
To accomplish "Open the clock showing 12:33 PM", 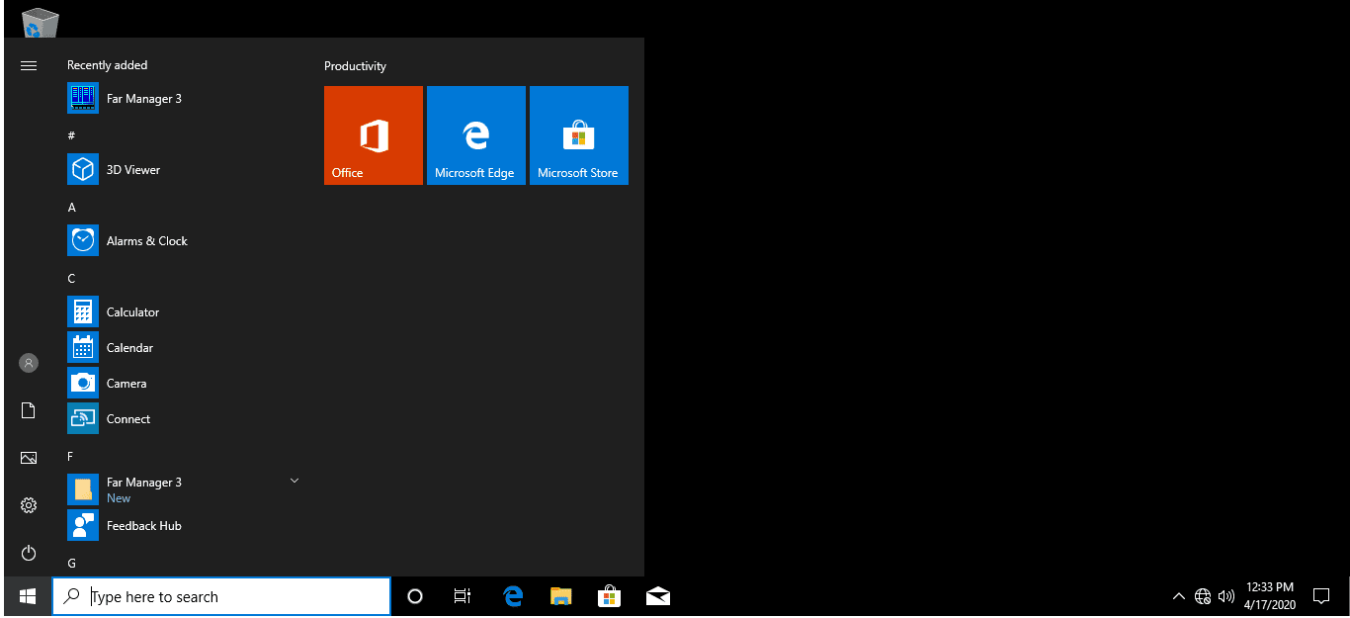I will (1270, 596).
